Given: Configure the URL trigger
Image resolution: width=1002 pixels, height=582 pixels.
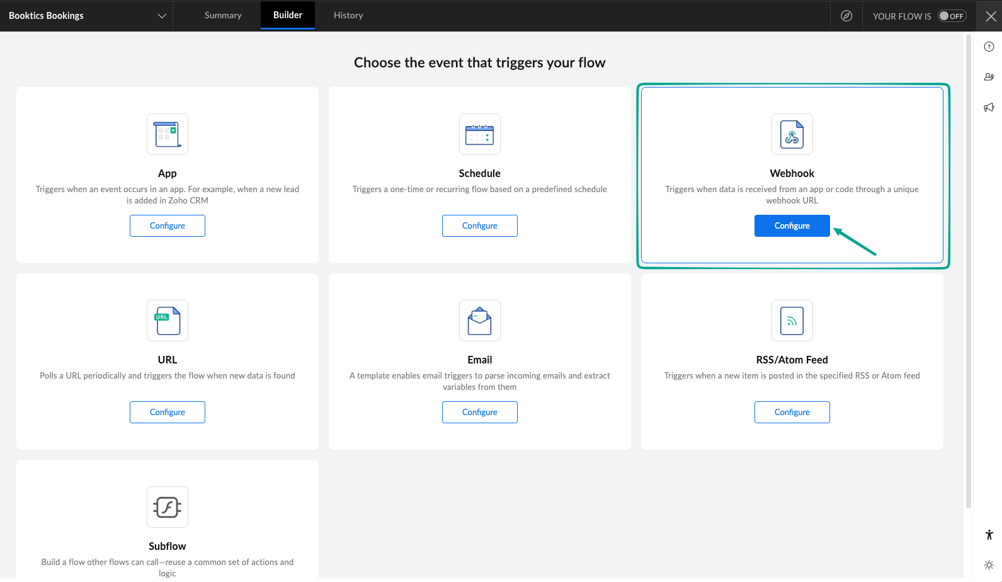Looking at the screenshot, I should (x=168, y=412).
